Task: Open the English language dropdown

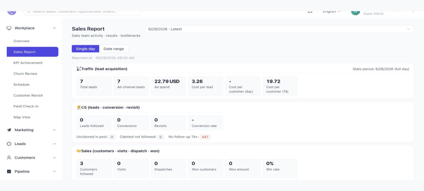Action: [x=331, y=12]
